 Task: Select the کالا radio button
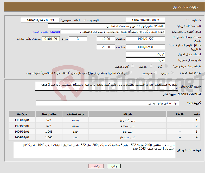(x=166, y=67)
